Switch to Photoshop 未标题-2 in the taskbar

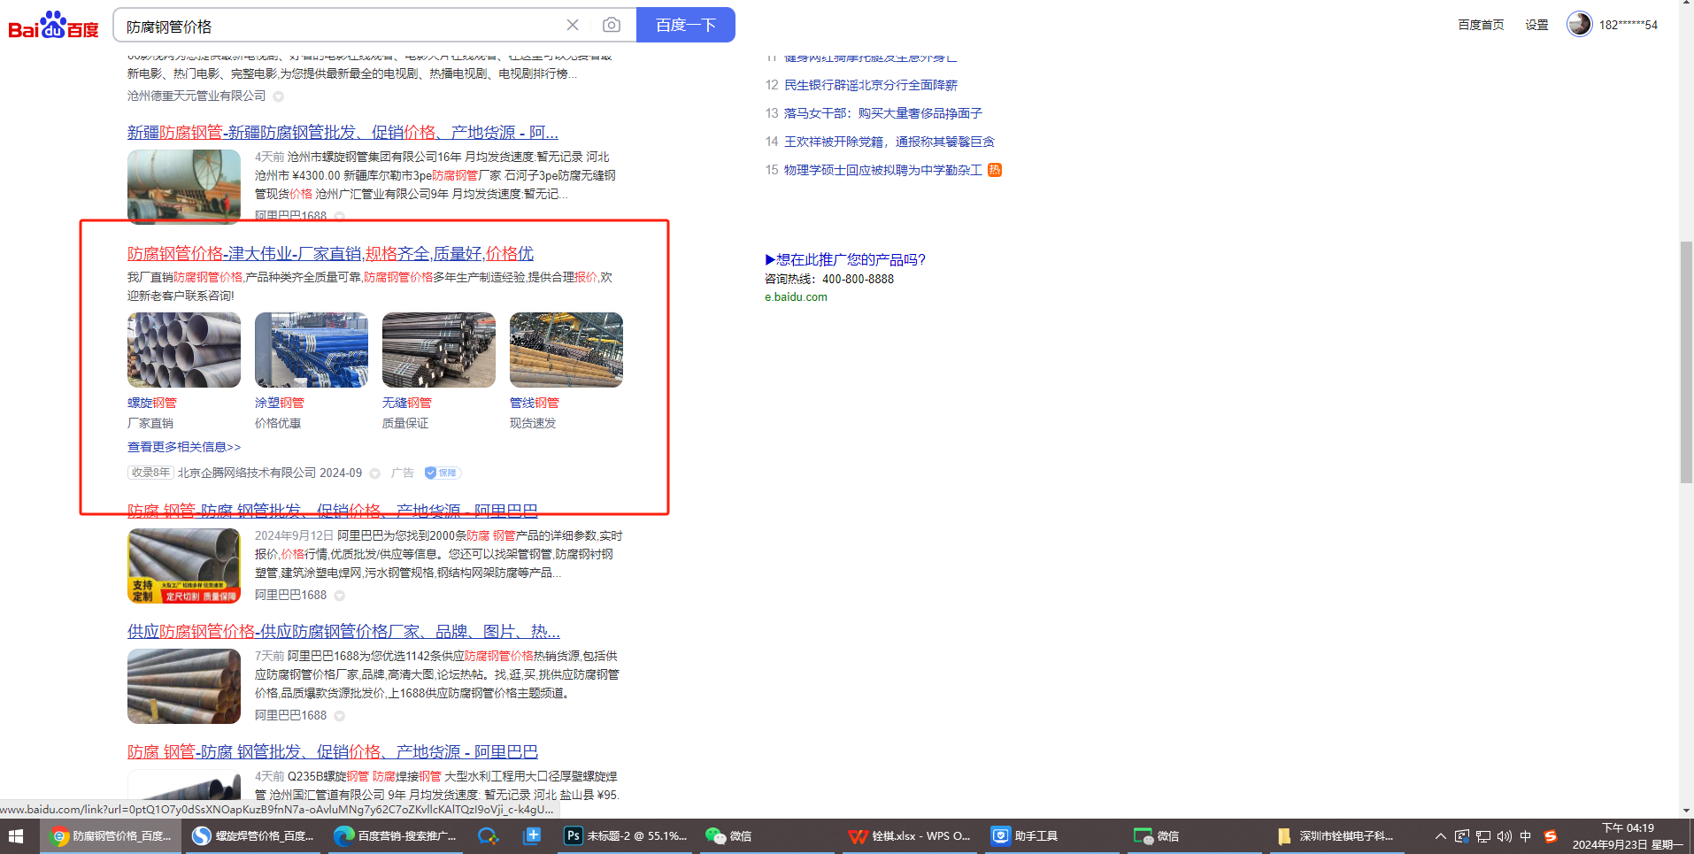[x=626, y=836]
